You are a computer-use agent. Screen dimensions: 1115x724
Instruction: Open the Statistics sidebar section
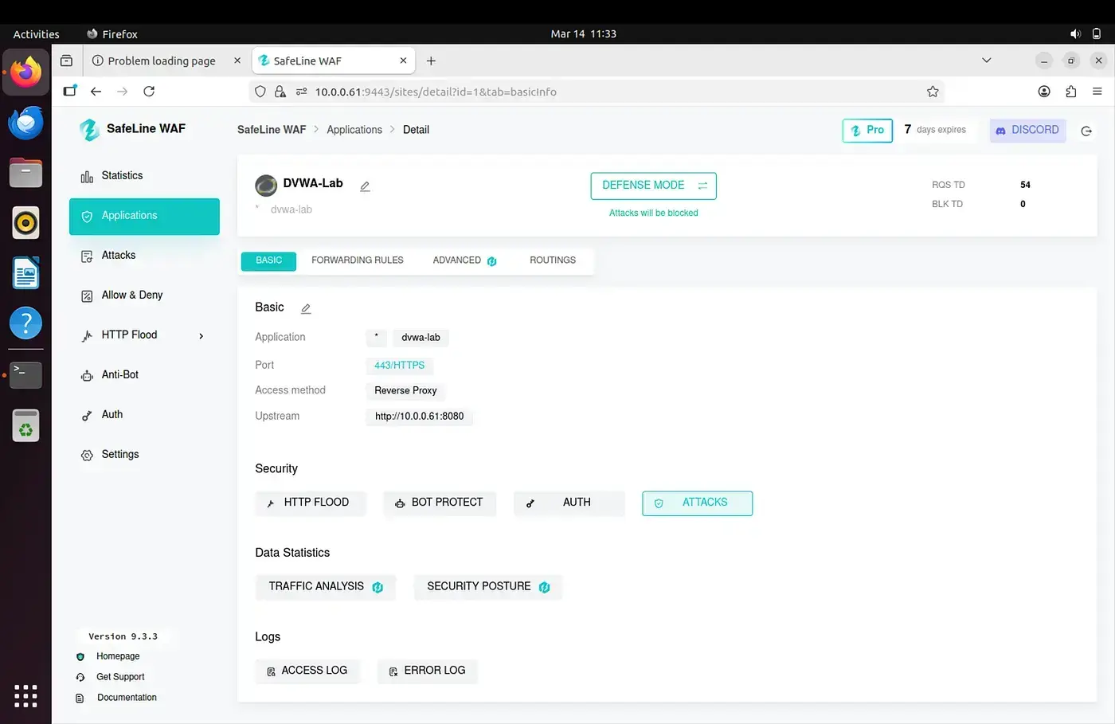144,176
